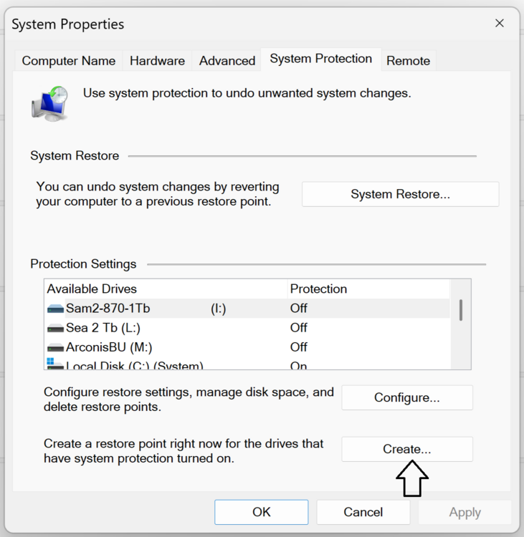Select the ArconisBU (M:) drive icon
Screen dimensions: 524x537
click(55, 347)
